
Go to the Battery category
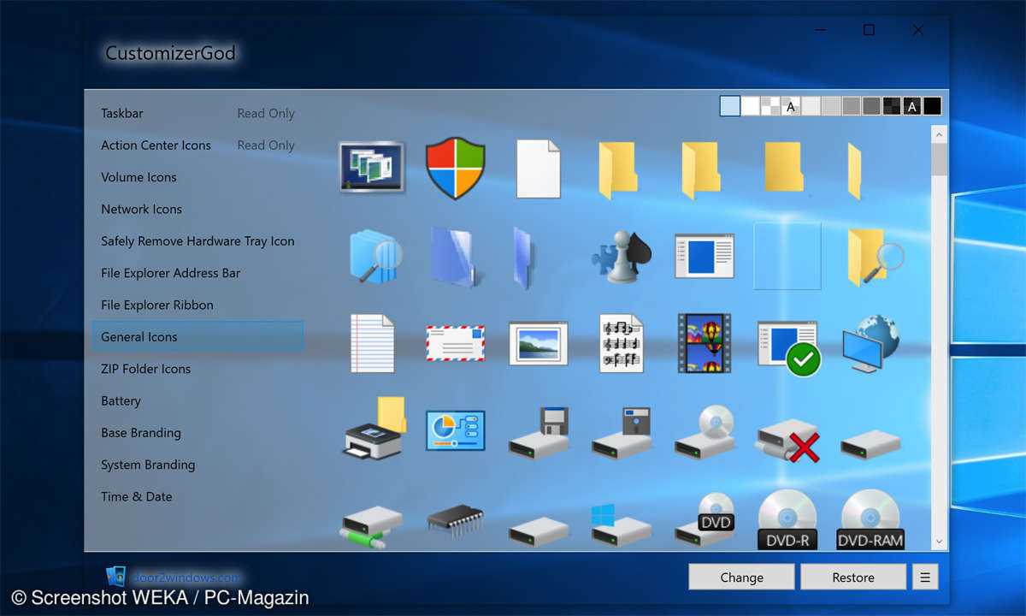[121, 400]
